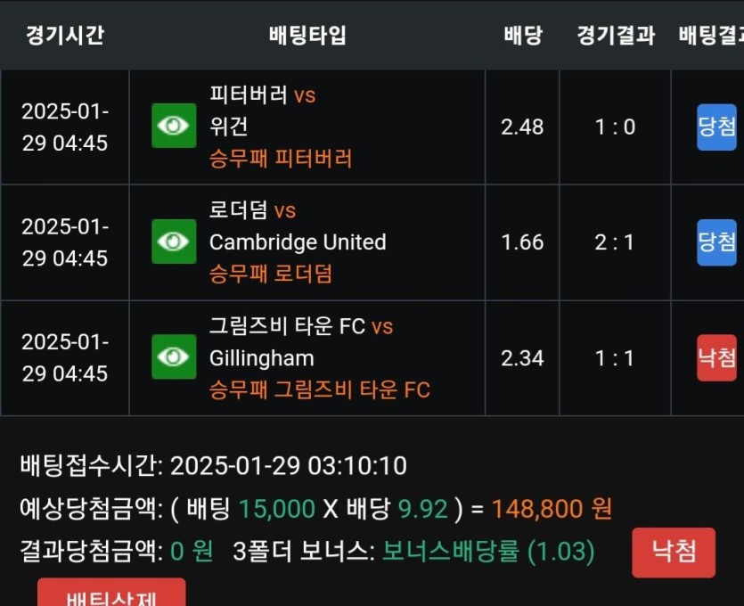
Task: Click the eye icon for 그림즈비 타운 match
Action: [173, 357]
